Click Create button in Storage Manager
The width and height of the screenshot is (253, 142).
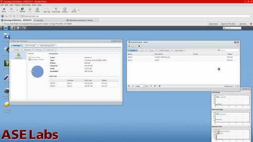point(16,50)
